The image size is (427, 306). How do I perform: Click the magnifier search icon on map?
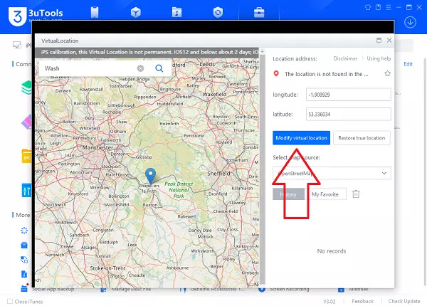pos(159,68)
